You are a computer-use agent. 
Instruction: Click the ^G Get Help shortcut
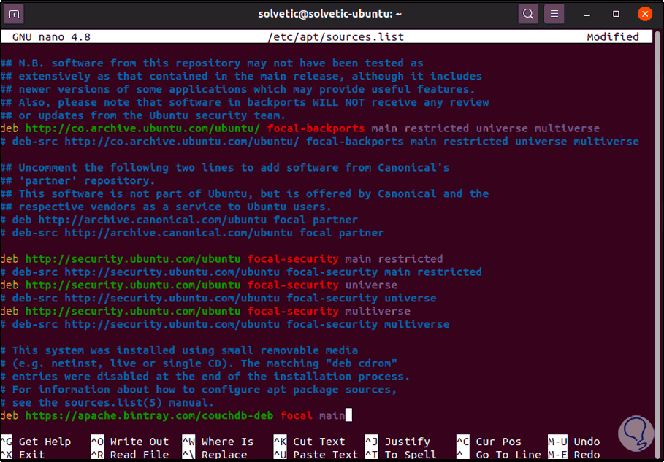[x=36, y=442]
